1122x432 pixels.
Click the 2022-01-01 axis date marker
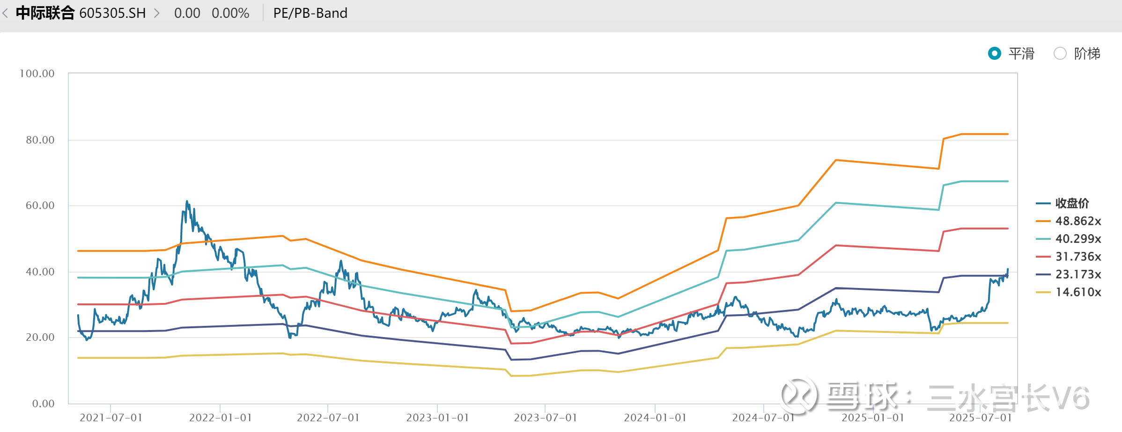pyautogui.click(x=220, y=418)
